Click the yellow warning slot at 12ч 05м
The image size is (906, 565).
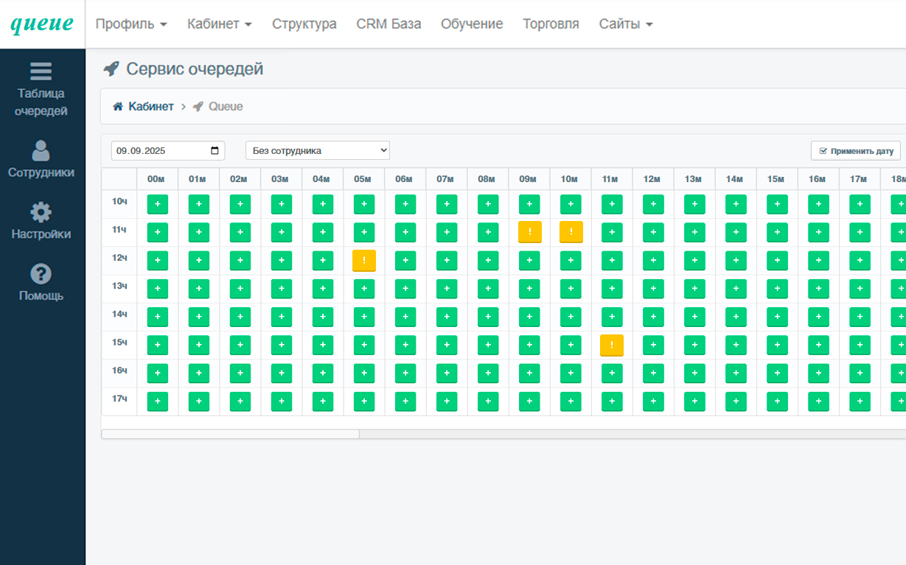pyautogui.click(x=364, y=261)
